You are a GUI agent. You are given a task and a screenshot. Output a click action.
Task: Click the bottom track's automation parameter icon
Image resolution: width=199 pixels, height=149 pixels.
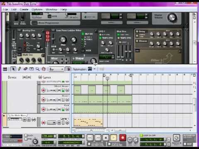click(x=34, y=120)
